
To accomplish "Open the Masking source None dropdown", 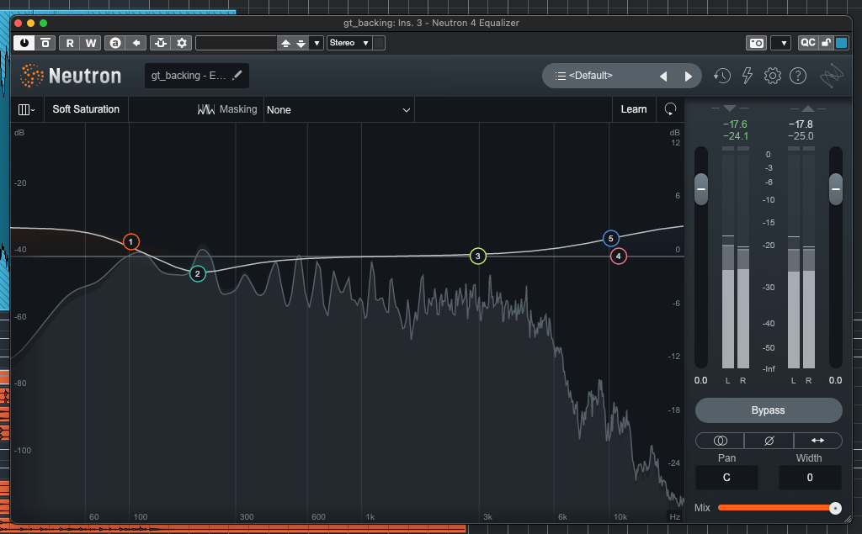I will click(x=338, y=110).
